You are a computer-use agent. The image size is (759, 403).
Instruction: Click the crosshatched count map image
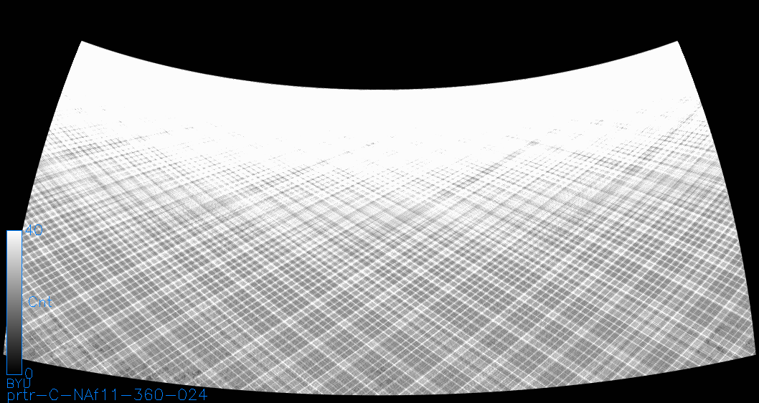379,218
